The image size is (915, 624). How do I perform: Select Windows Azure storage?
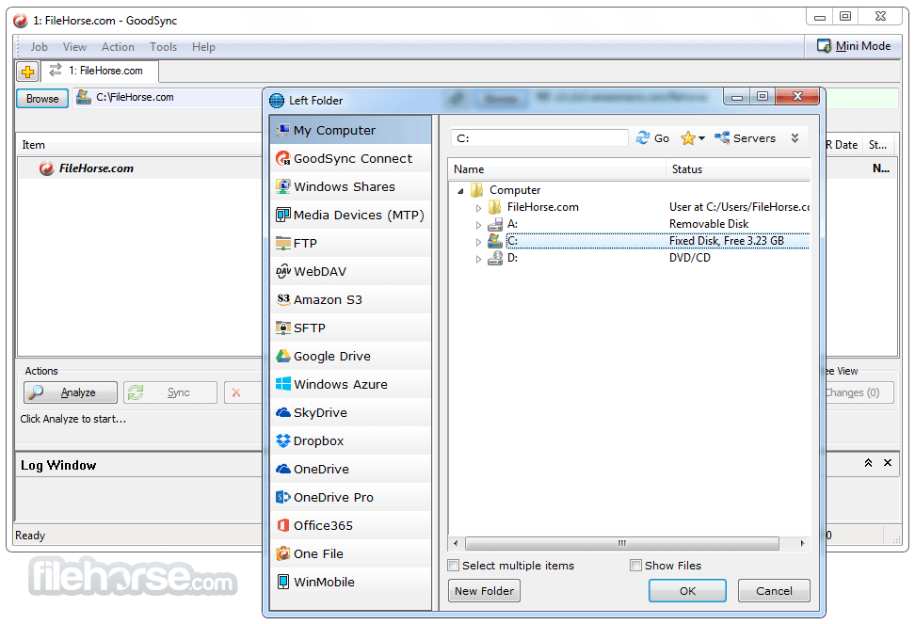click(340, 384)
